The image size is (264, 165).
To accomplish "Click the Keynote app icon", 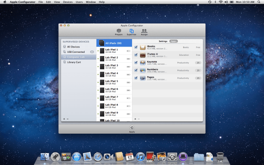I will (143, 62).
